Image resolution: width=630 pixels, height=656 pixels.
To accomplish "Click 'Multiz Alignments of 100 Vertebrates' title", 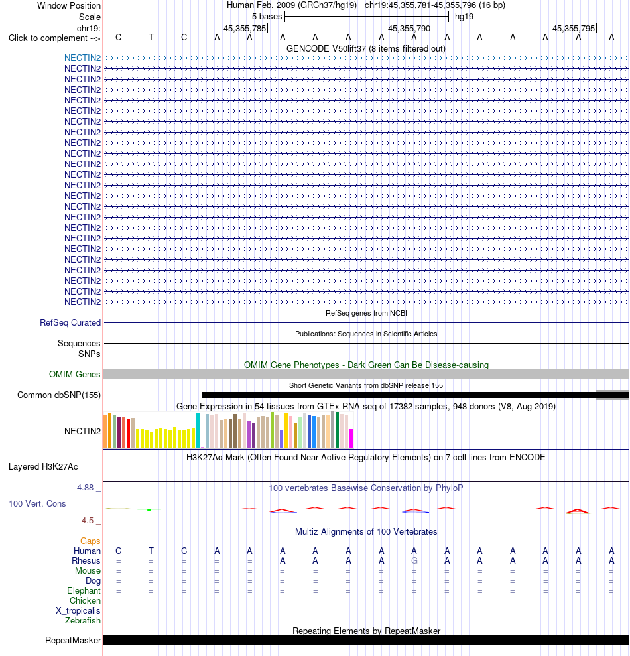I will tap(366, 531).
